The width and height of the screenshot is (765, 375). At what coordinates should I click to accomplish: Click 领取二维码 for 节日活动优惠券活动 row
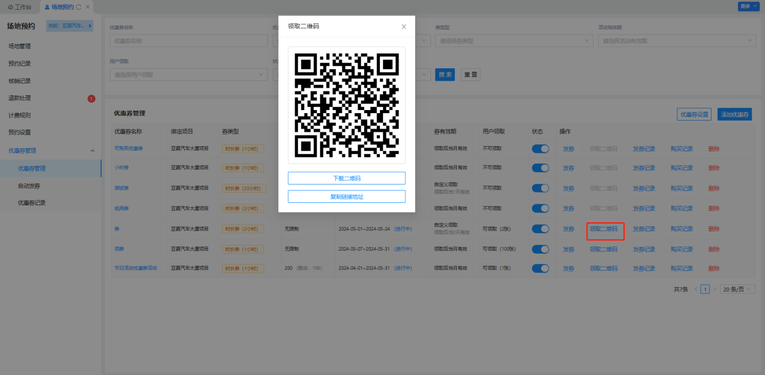(604, 269)
